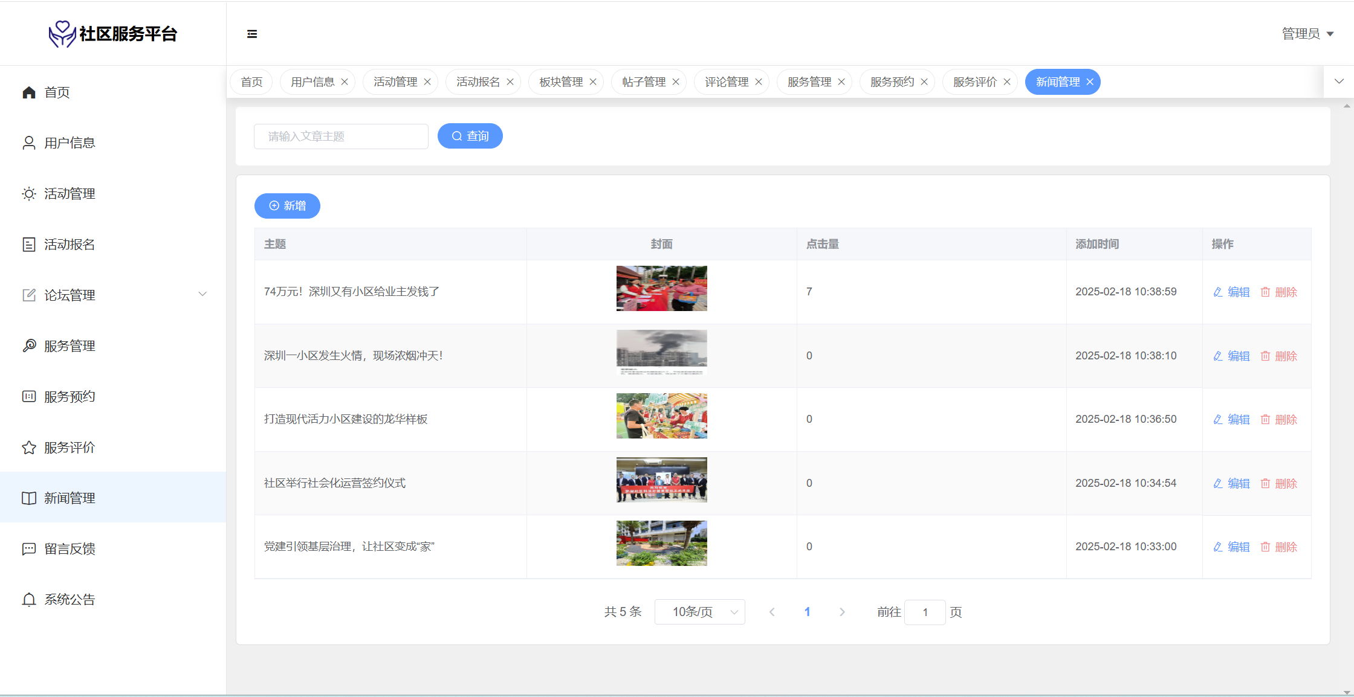Click the sun icon for 活动管理
Image resolution: width=1354 pixels, height=697 pixels.
coord(29,194)
